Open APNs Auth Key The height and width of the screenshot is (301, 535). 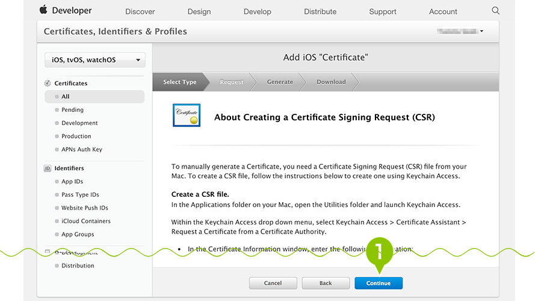[82, 149]
